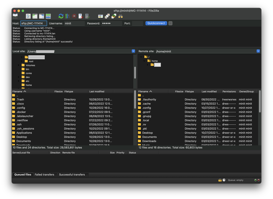
Task: Open the Site Manager icon
Action: 15,16
